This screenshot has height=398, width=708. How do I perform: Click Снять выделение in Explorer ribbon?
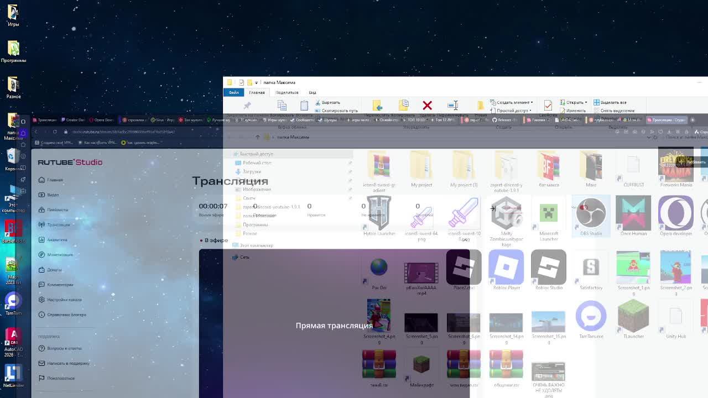pos(614,110)
